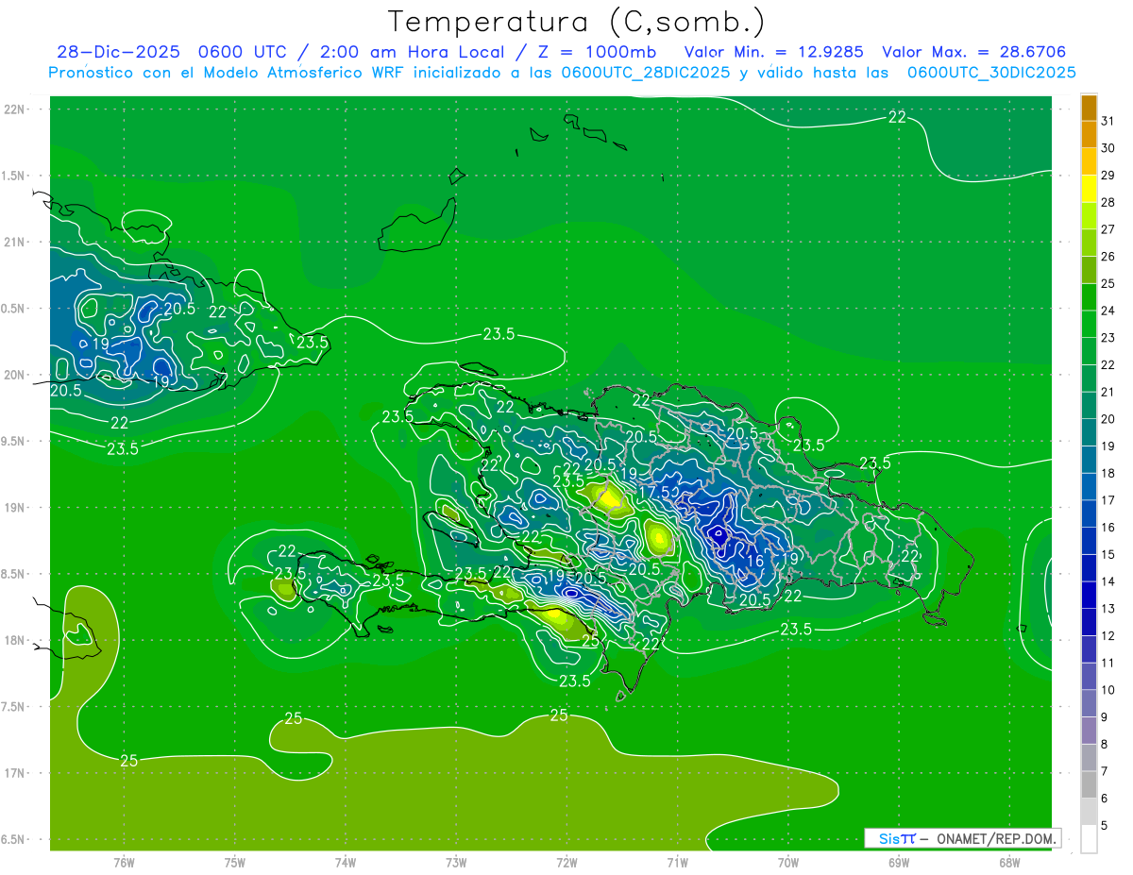Image resolution: width=1133 pixels, height=875 pixels.
Task: Click 'Valor Max. = 28.6706' text
Action: pos(974,52)
